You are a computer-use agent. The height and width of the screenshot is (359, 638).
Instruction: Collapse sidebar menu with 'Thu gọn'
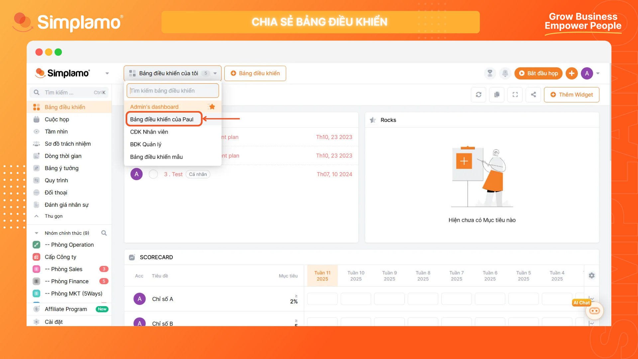coord(53,216)
